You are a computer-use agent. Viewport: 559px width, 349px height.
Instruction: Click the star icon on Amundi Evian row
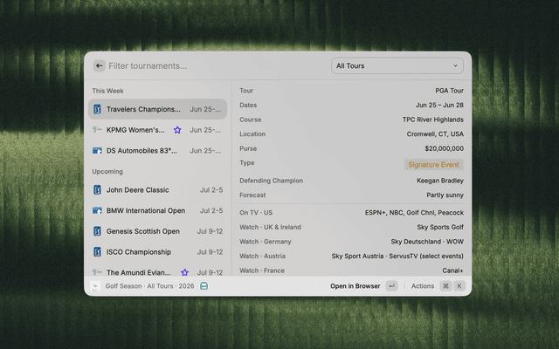[184, 272]
